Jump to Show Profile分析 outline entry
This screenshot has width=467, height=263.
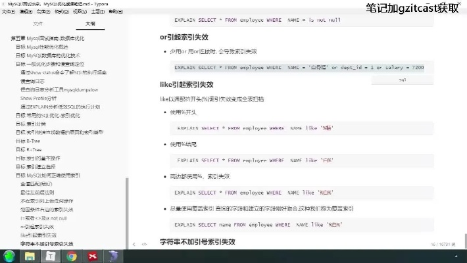point(38,98)
